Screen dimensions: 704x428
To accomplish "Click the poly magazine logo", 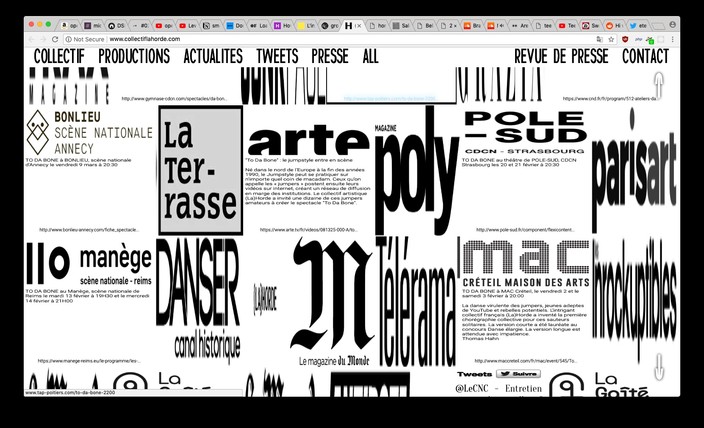I will point(417,170).
